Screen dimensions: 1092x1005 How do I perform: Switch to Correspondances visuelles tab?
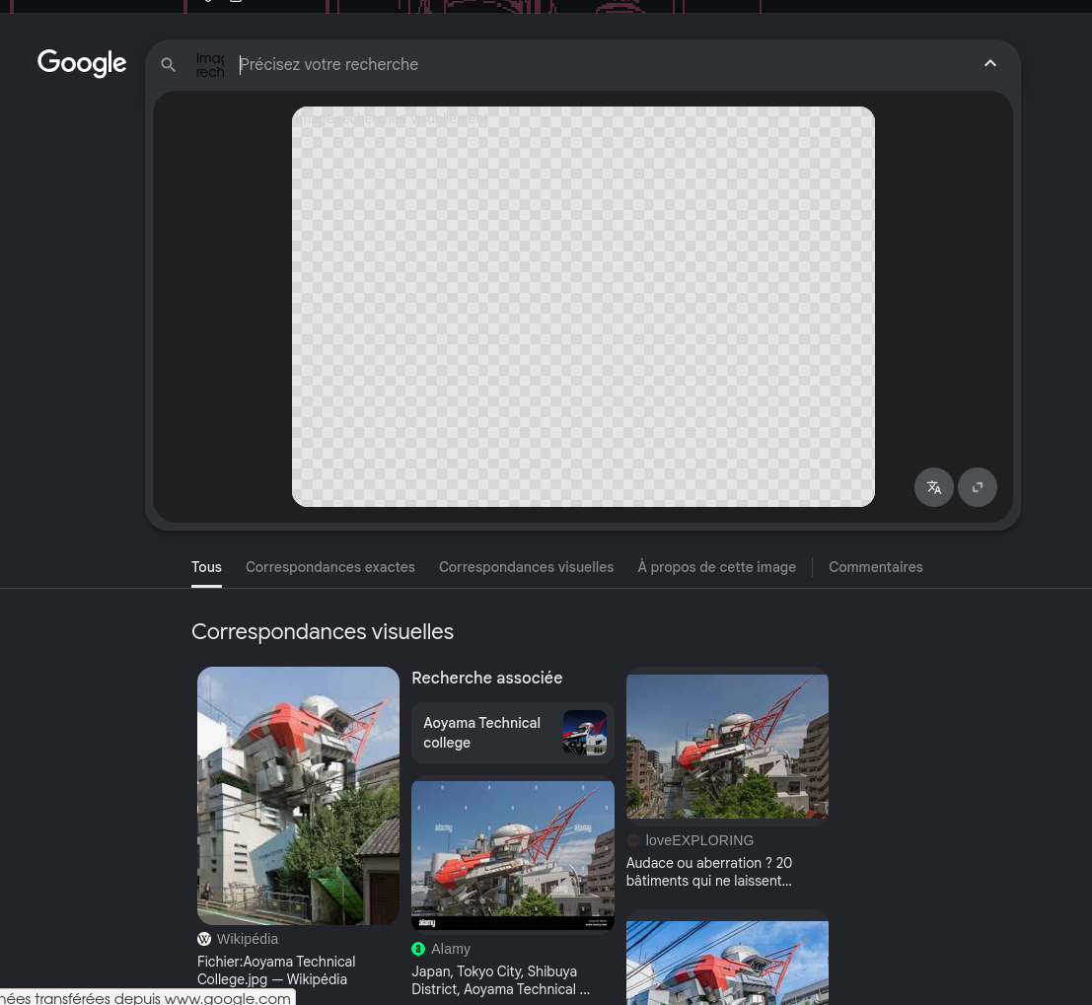(x=526, y=567)
